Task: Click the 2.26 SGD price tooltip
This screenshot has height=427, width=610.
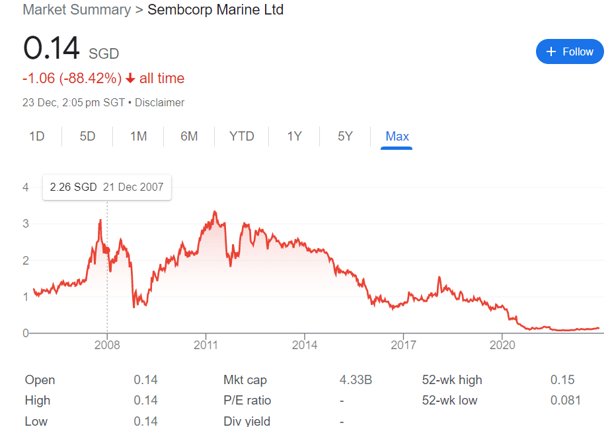Action: 106,187
